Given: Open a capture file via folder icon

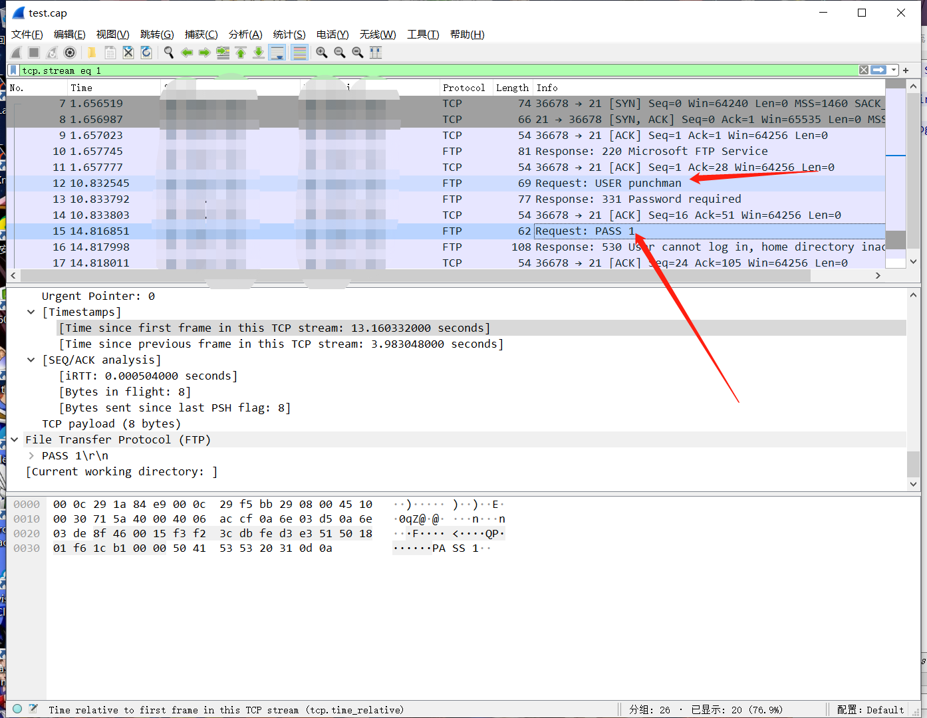Looking at the screenshot, I should pyautogui.click(x=92, y=53).
